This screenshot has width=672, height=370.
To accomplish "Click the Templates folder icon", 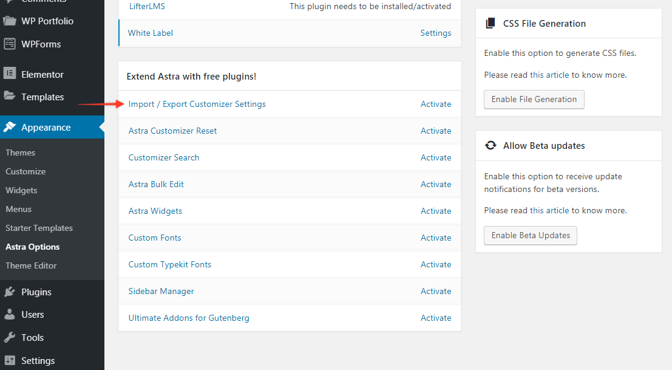I will (10, 96).
